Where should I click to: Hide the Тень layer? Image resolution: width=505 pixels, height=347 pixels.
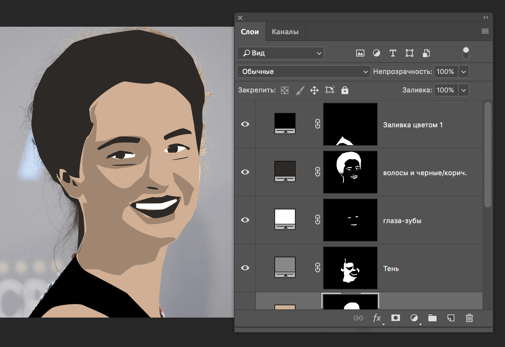[x=245, y=268]
